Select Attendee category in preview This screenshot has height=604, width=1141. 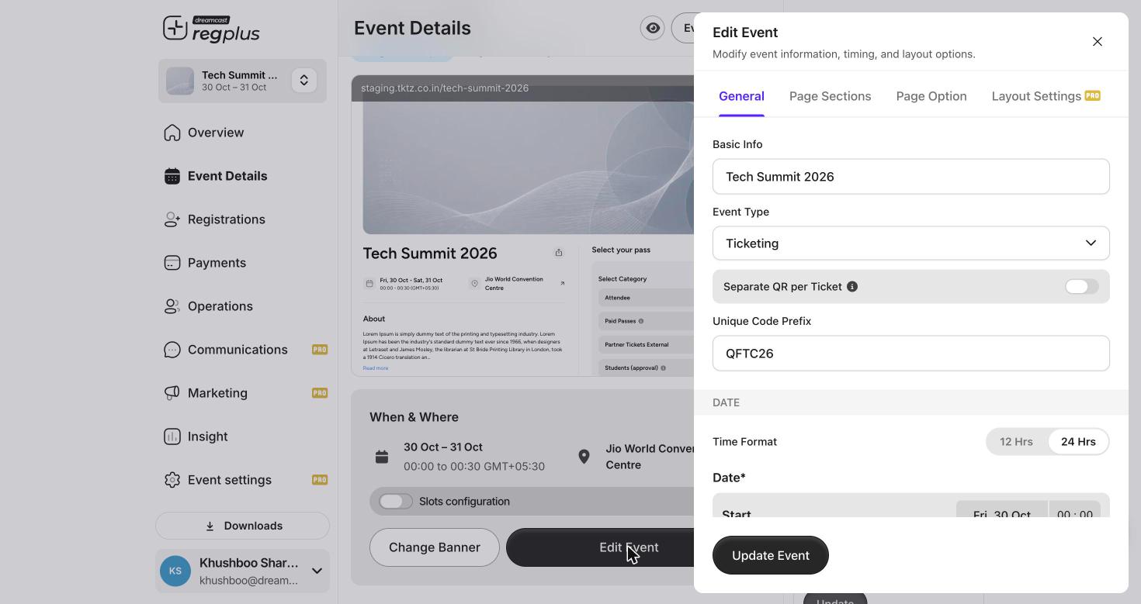(x=647, y=298)
